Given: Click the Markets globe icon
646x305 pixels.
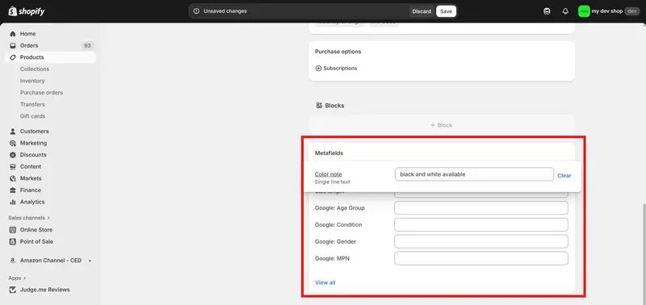Looking at the screenshot, I should coord(13,178).
